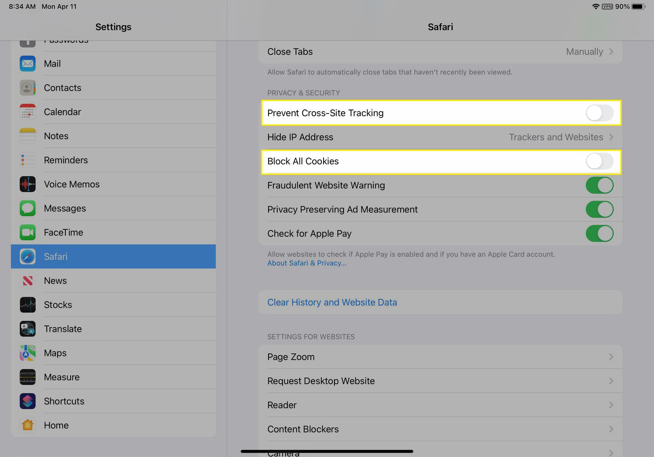Select Voice Memos text in sidebar
Viewport: 654px width, 457px height.
(x=72, y=184)
